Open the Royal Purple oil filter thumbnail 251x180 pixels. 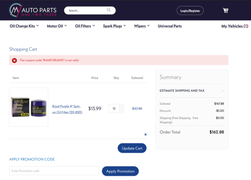pyautogui.click(x=29, y=107)
